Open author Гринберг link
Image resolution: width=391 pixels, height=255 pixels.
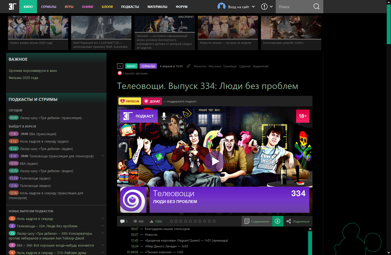pyautogui.click(x=230, y=66)
